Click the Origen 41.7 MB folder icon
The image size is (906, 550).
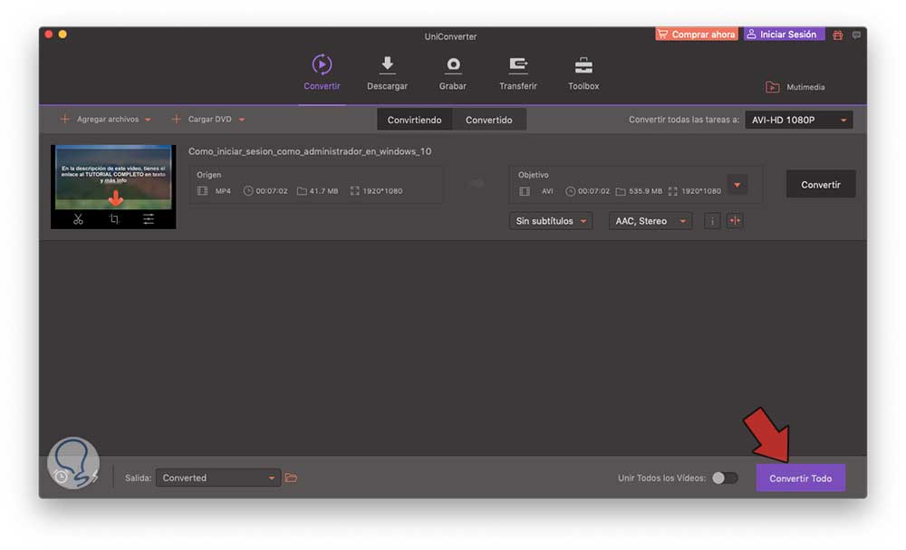(x=302, y=190)
